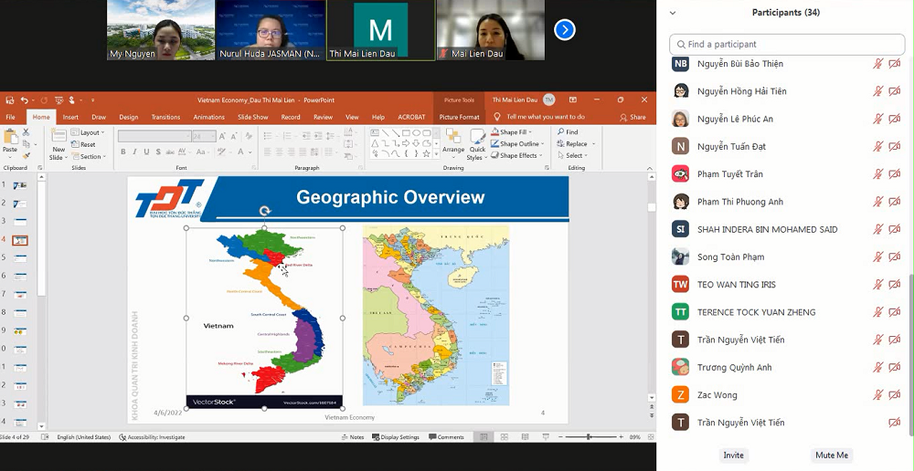Viewport: 914px width, 471px height.
Task: Switch to the Slide Show tab
Action: (x=253, y=117)
